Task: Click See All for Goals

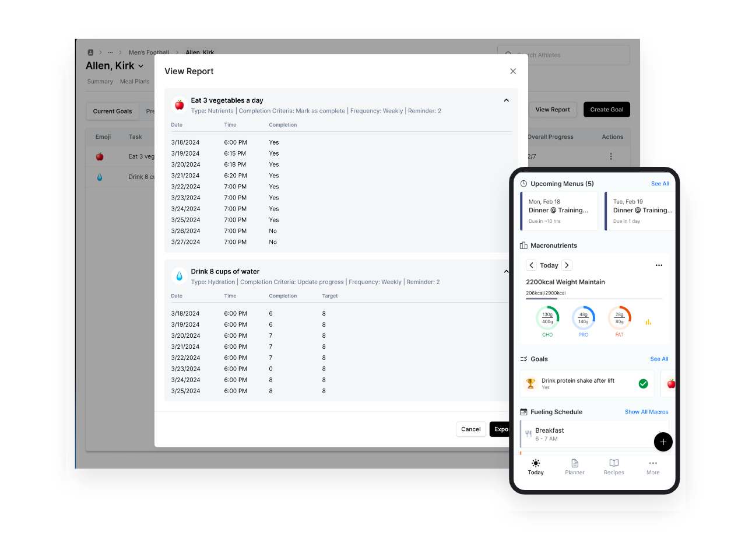Action: pos(659,359)
